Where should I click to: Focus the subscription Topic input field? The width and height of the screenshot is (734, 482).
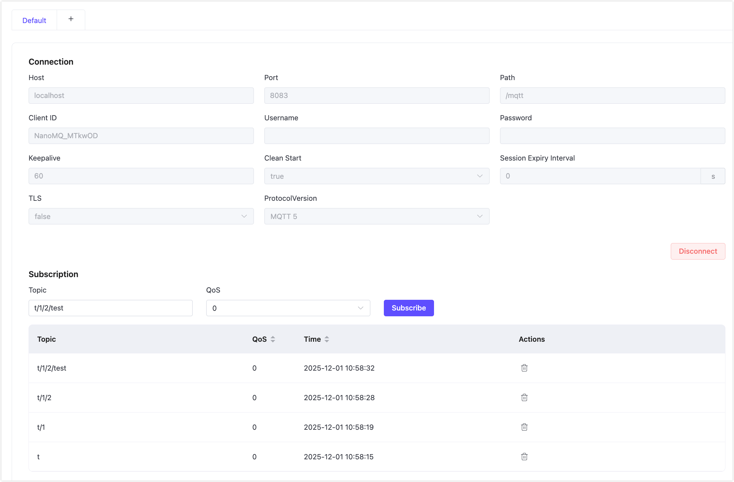tap(110, 308)
